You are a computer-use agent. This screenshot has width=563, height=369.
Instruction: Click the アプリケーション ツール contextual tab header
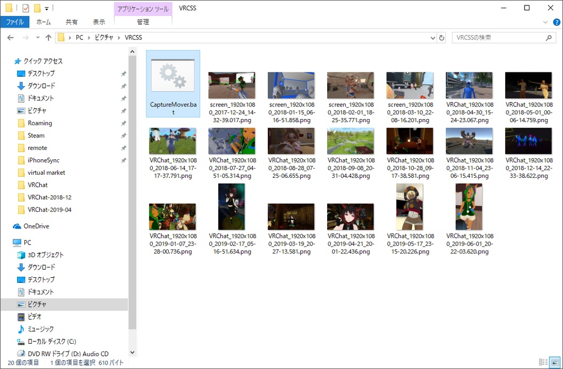143,9
